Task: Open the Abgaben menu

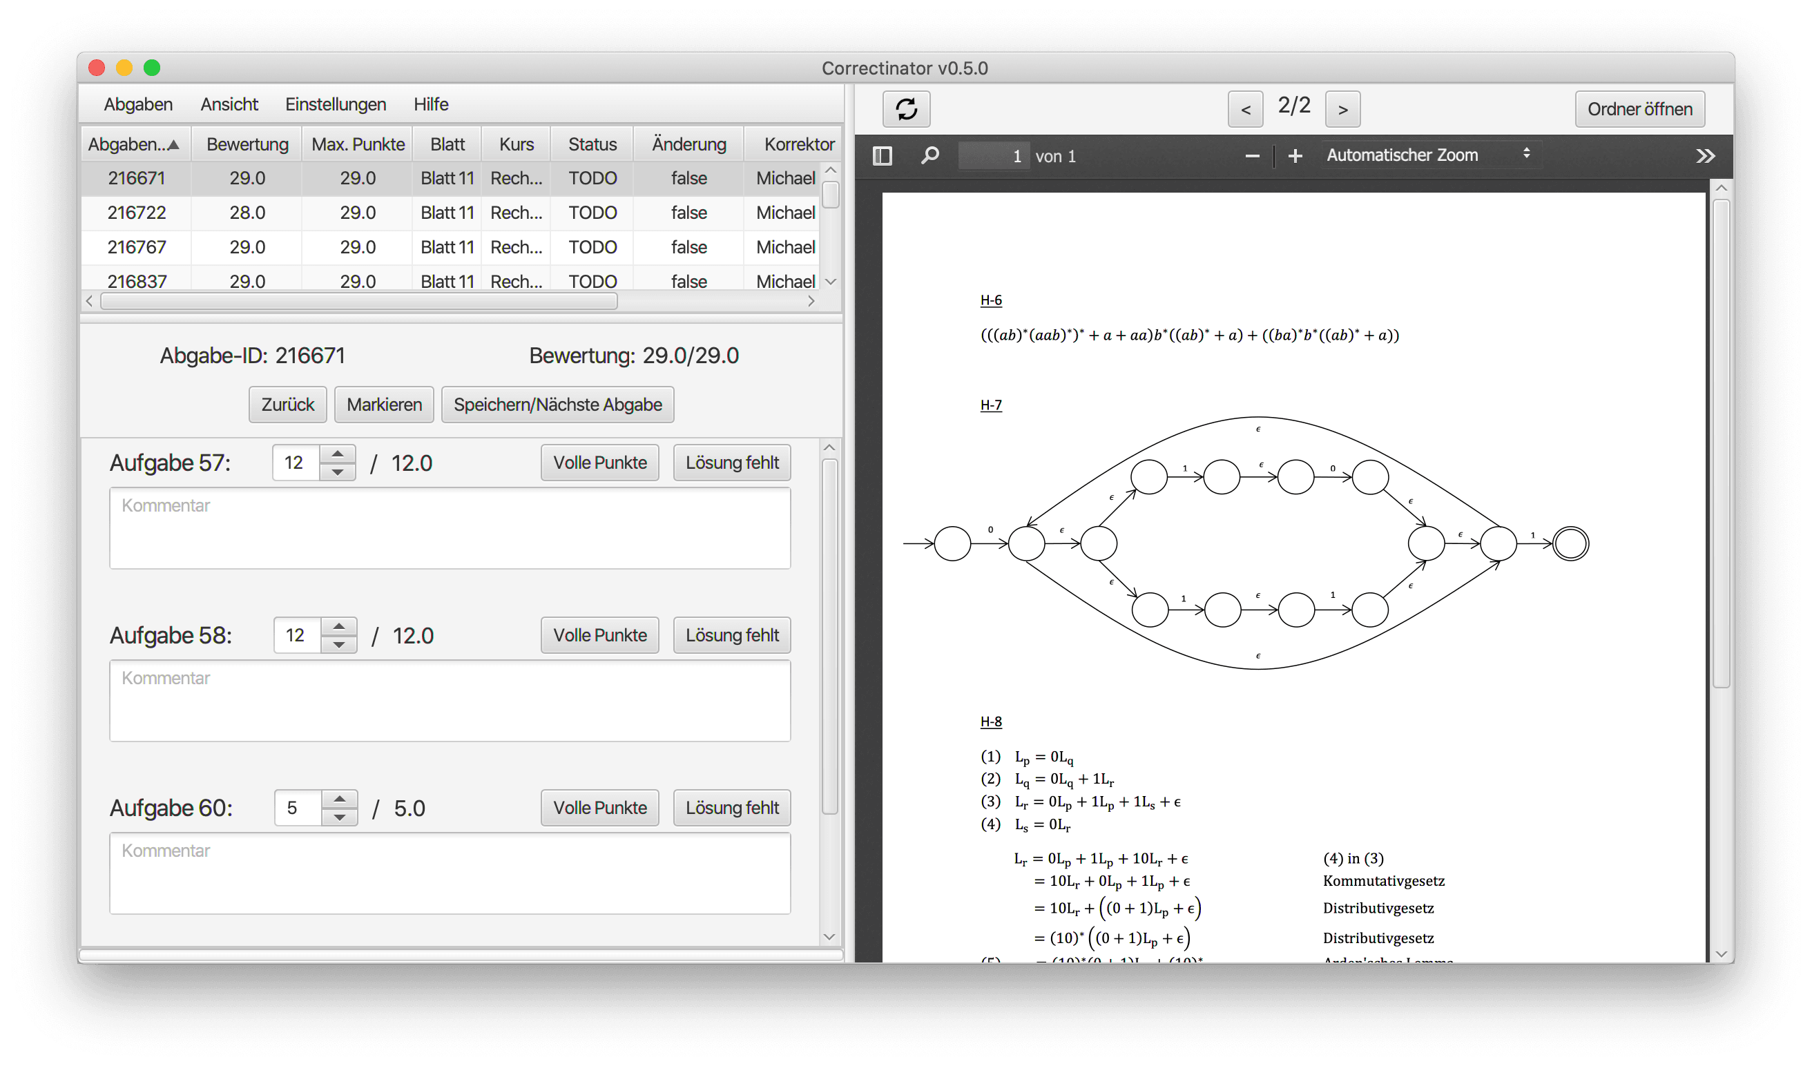Action: pos(138,104)
